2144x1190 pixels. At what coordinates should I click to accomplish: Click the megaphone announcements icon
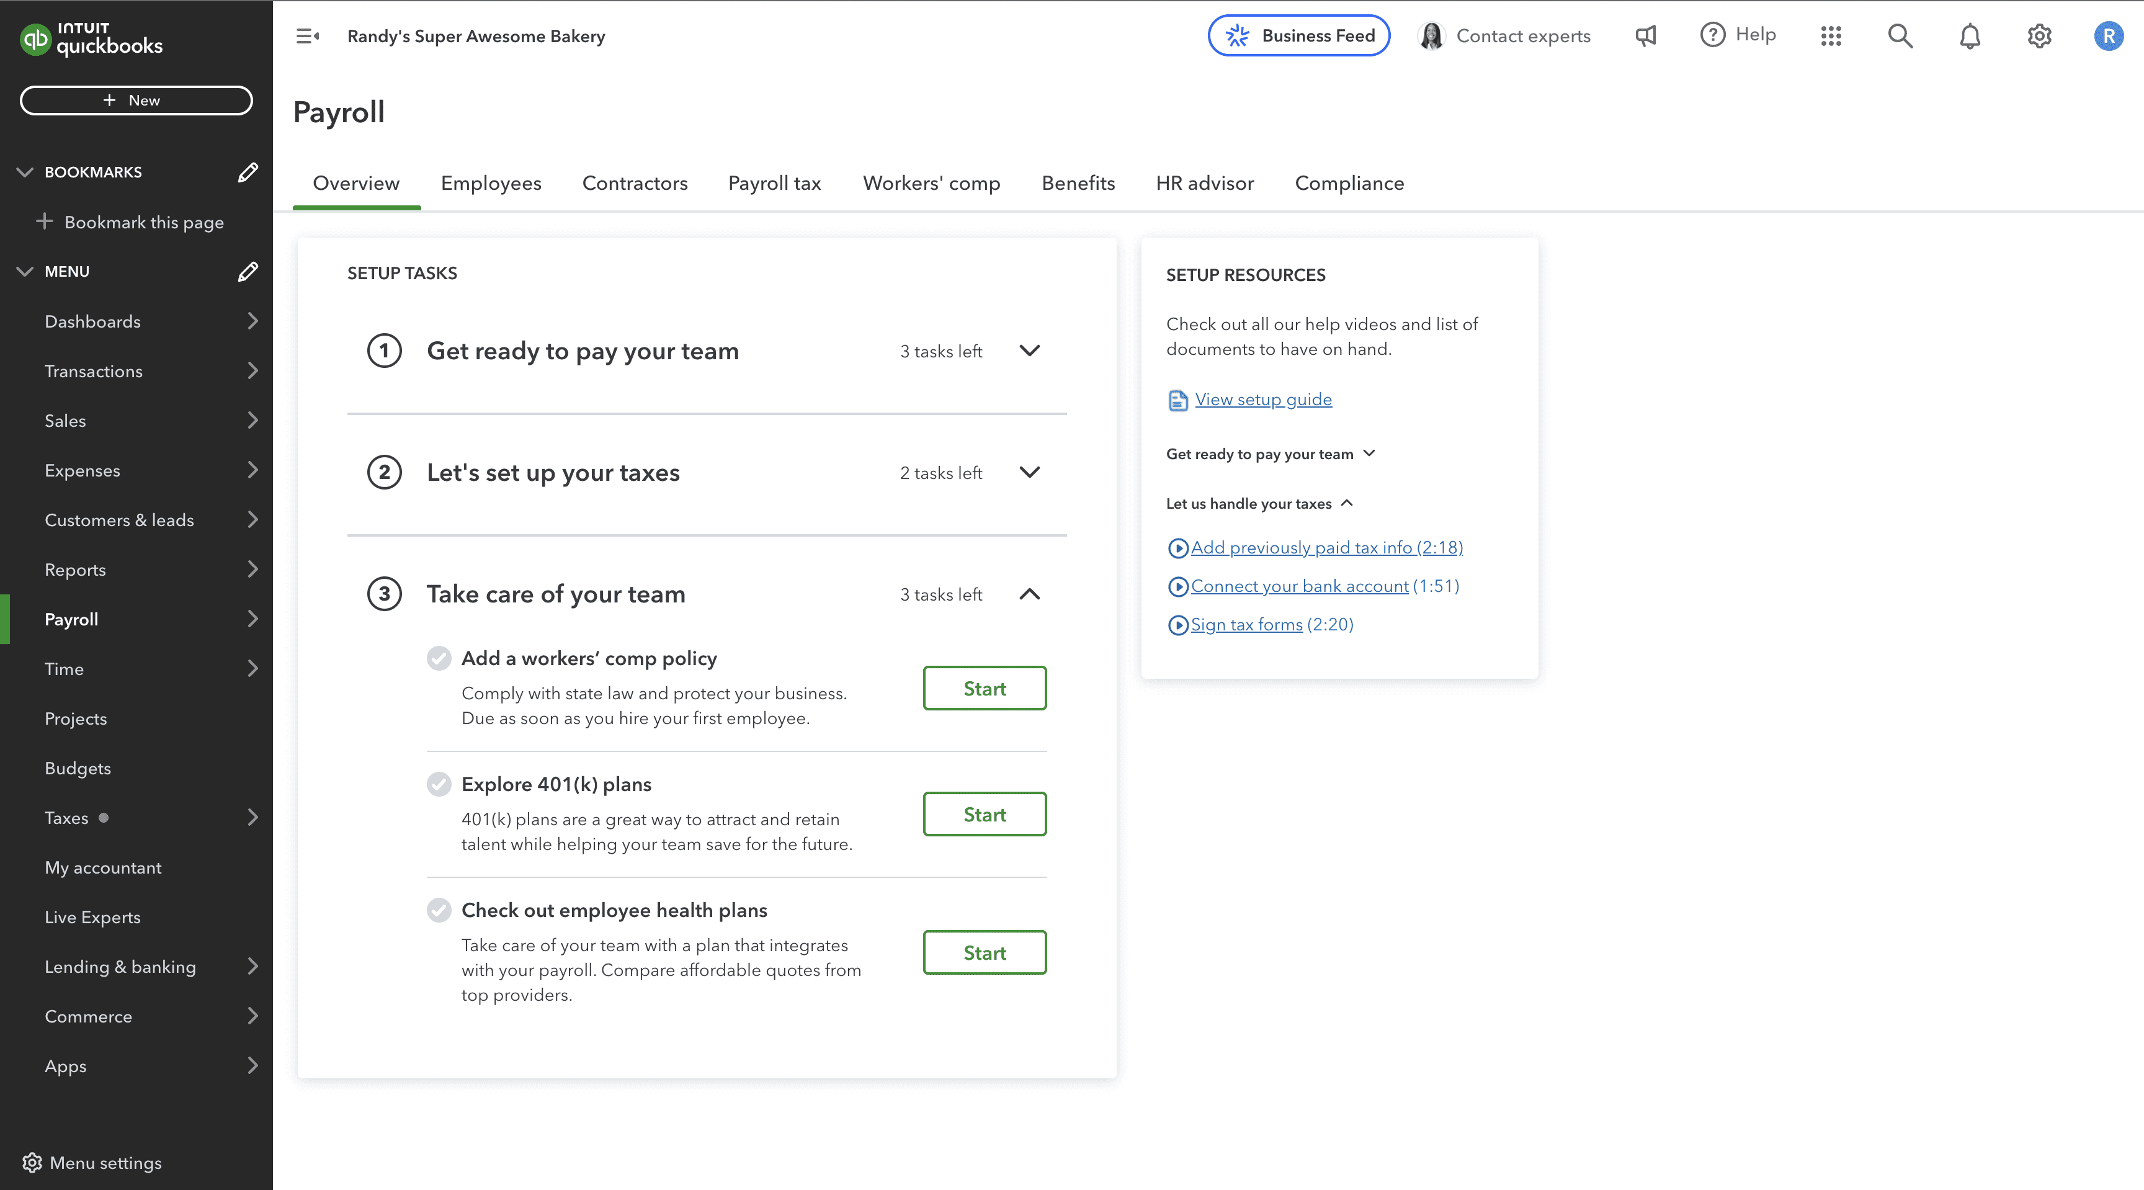pyautogui.click(x=1645, y=36)
